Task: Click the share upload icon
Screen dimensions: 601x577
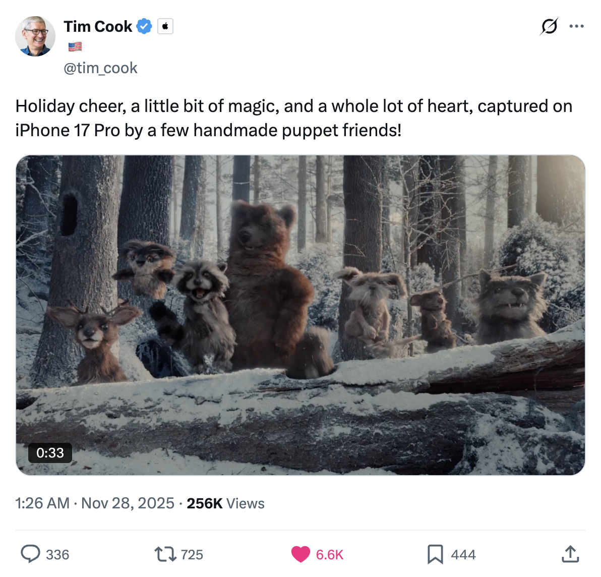Action: (x=570, y=554)
